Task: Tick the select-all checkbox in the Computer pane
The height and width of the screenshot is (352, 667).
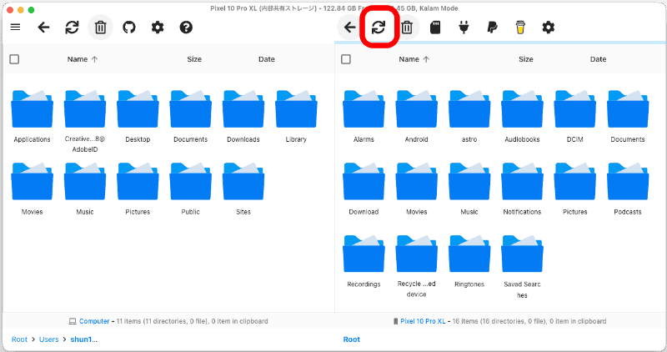Action: pyautogui.click(x=14, y=59)
